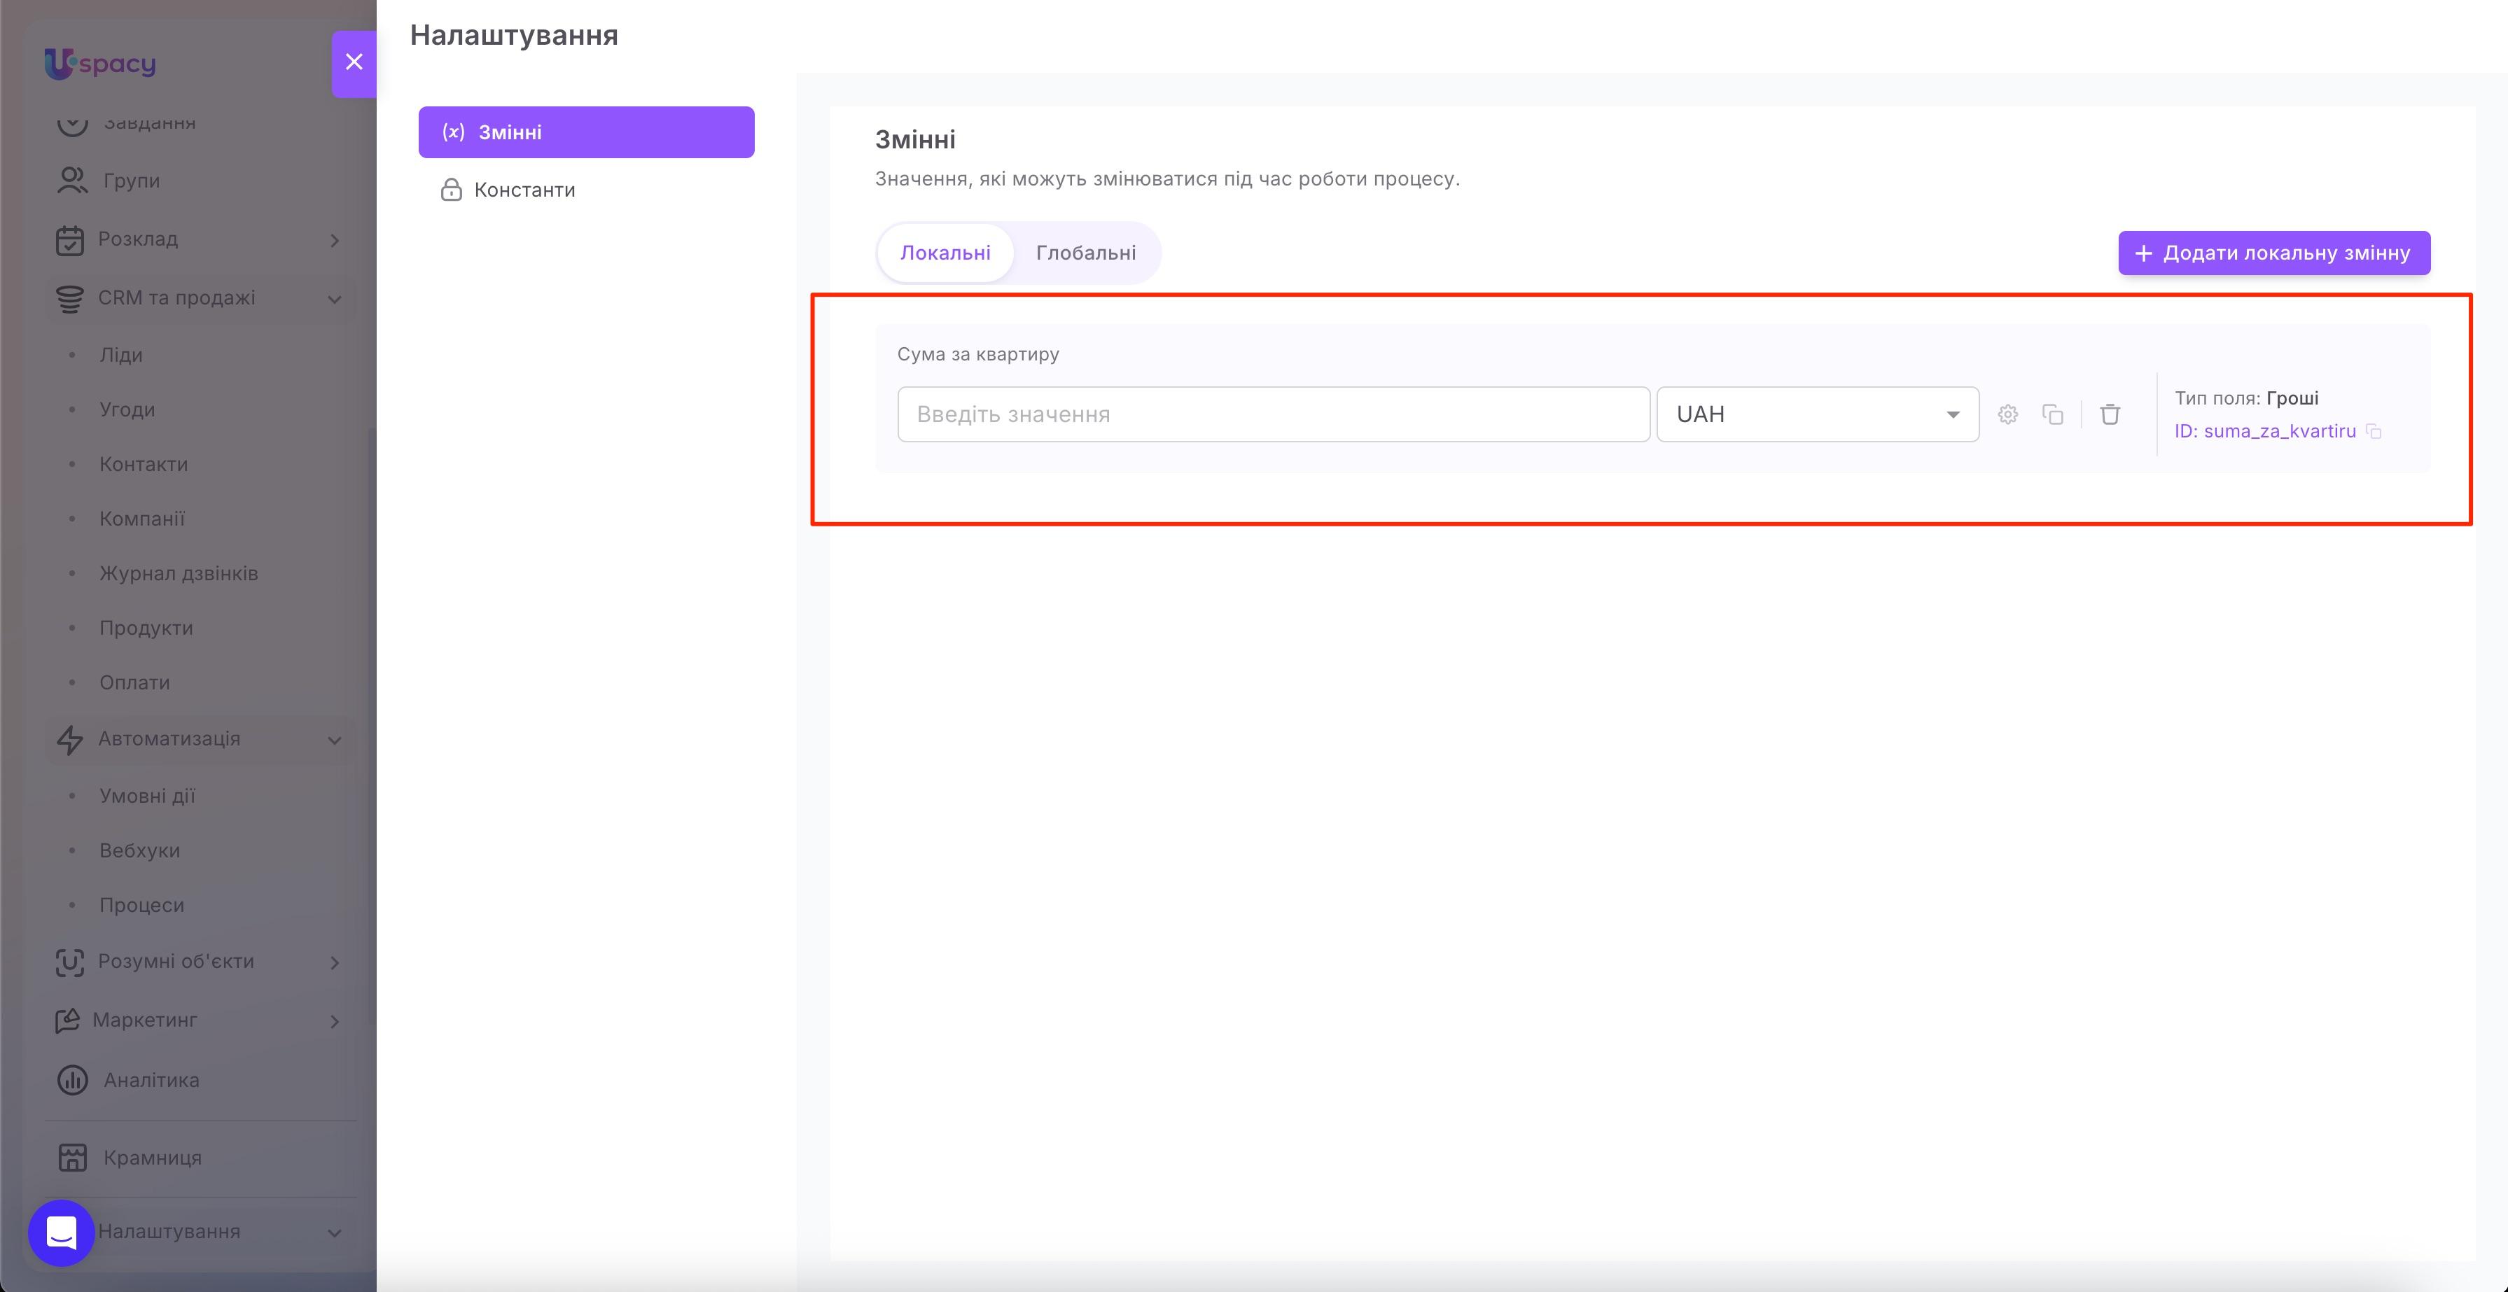Click the lock icon next to Константи
Viewport: 2508px width, 1292px height.
click(x=451, y=189)
